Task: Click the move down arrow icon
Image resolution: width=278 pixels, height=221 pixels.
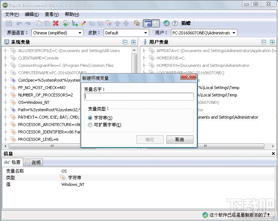Action: 126,23
